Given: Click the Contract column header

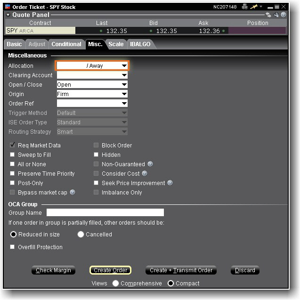Looking at the screenshot, I should pyautogui.click(x=40, y=23).
